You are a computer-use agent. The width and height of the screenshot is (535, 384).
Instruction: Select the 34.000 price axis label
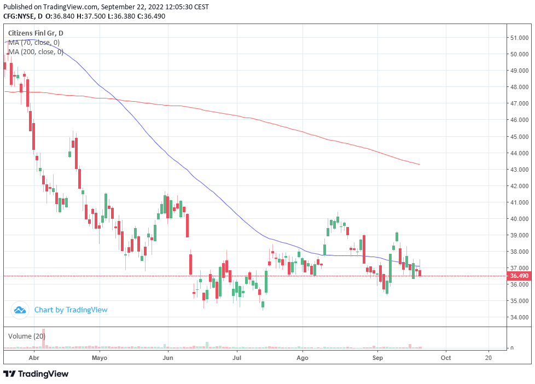coord(519,317)
